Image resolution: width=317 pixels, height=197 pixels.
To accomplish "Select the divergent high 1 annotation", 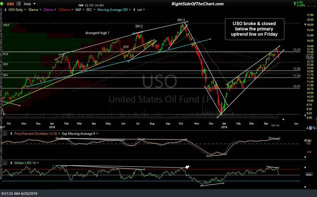I will point(97,33).
